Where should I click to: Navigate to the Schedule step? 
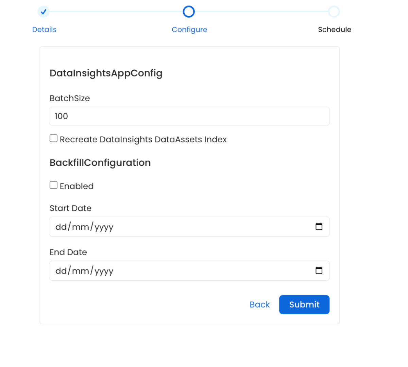click(x=334, y=30)
